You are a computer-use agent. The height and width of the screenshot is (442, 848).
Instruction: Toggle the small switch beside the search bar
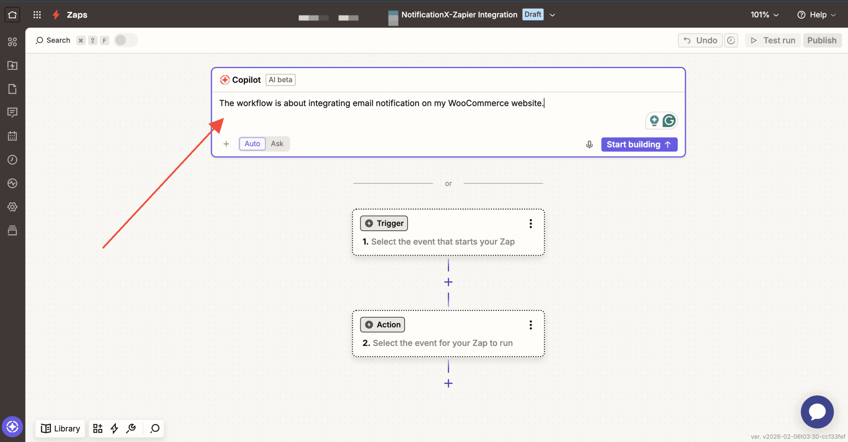[125, 40]
